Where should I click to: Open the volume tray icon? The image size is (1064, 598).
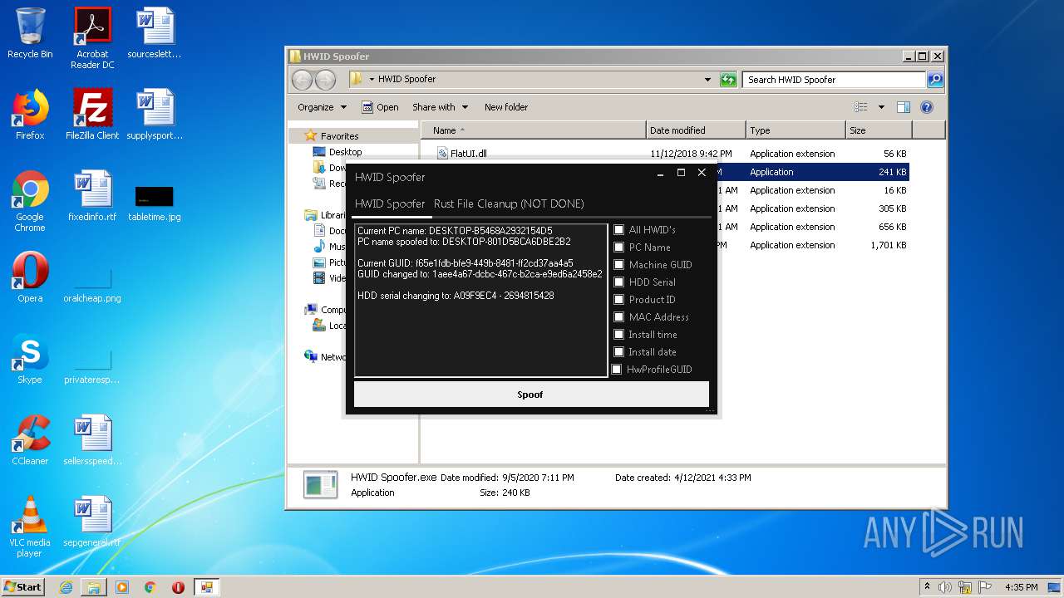click(945, 587)
